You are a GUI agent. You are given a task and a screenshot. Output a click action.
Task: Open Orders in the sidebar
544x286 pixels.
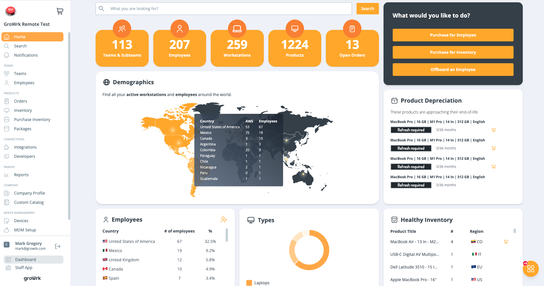(x=32, y=101)
